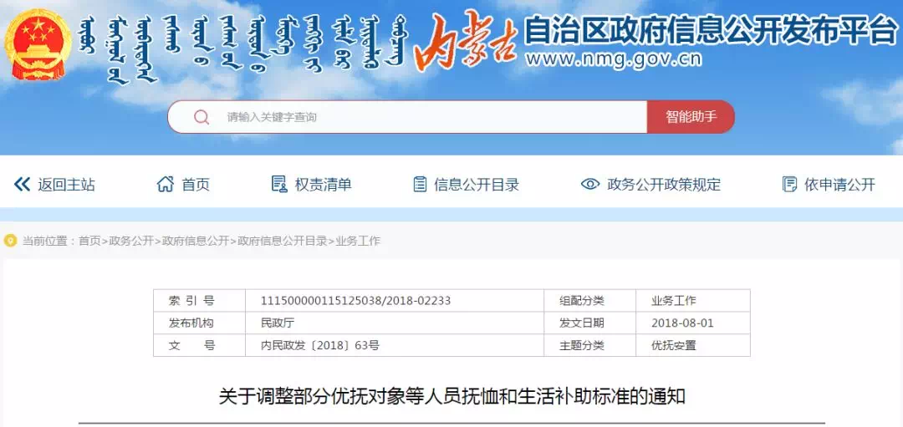903x427 pixels.
Task: Click the 文 号 label cell
Action: click(x=199, y=345)
